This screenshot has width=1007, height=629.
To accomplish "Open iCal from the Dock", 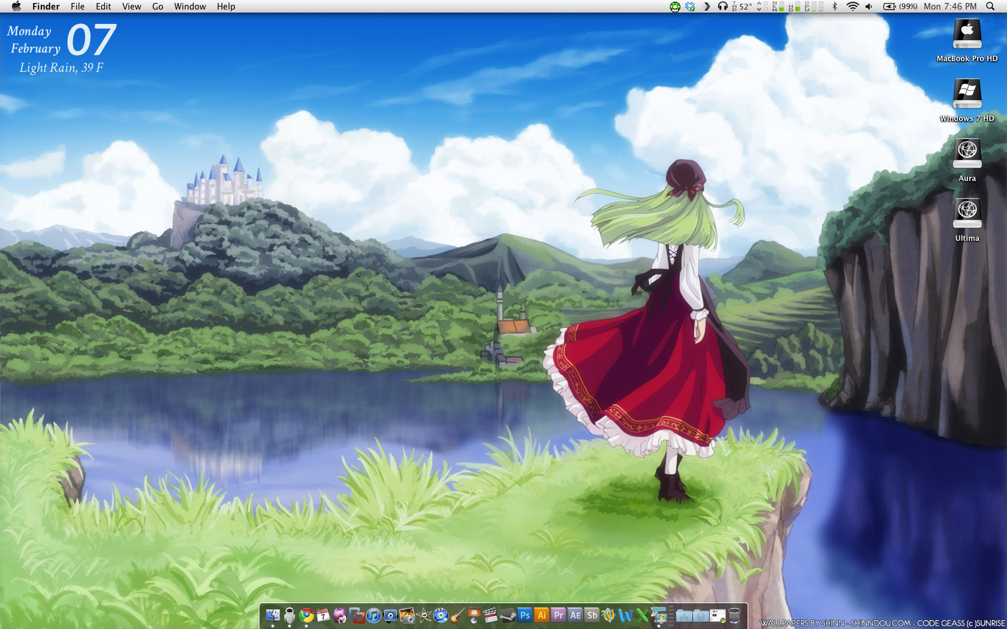I will click(x=323, y=615).
